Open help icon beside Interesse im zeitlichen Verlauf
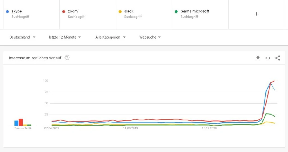The image size is (288, 152). pyautogui.click(x=67, y=58)
